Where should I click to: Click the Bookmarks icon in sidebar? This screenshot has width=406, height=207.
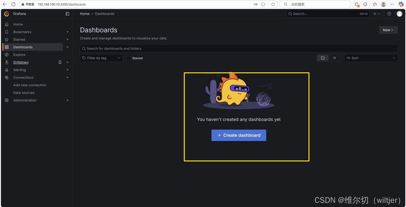(6, 32)
